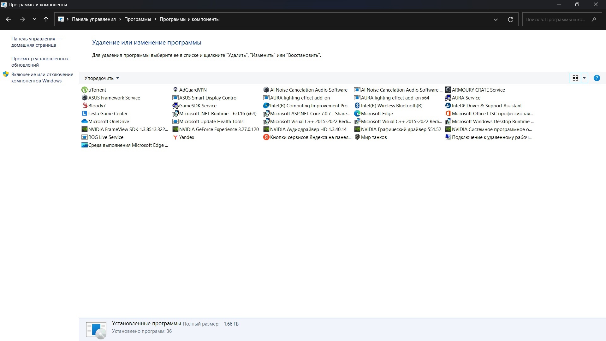606x341 pixels.
Task: Click the Среда выполнения Microsoft Edge icon
Action: coord(84,145)
